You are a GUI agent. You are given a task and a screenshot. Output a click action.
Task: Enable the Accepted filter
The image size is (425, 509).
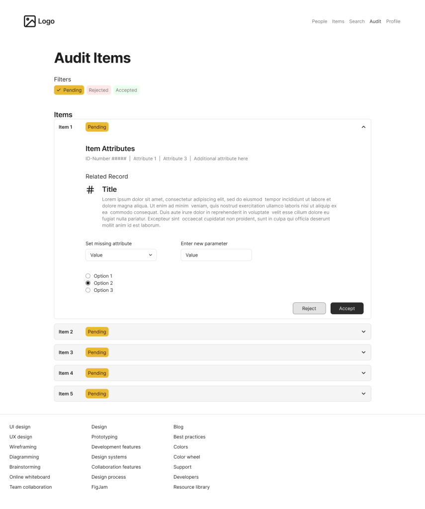click(126, 90)
